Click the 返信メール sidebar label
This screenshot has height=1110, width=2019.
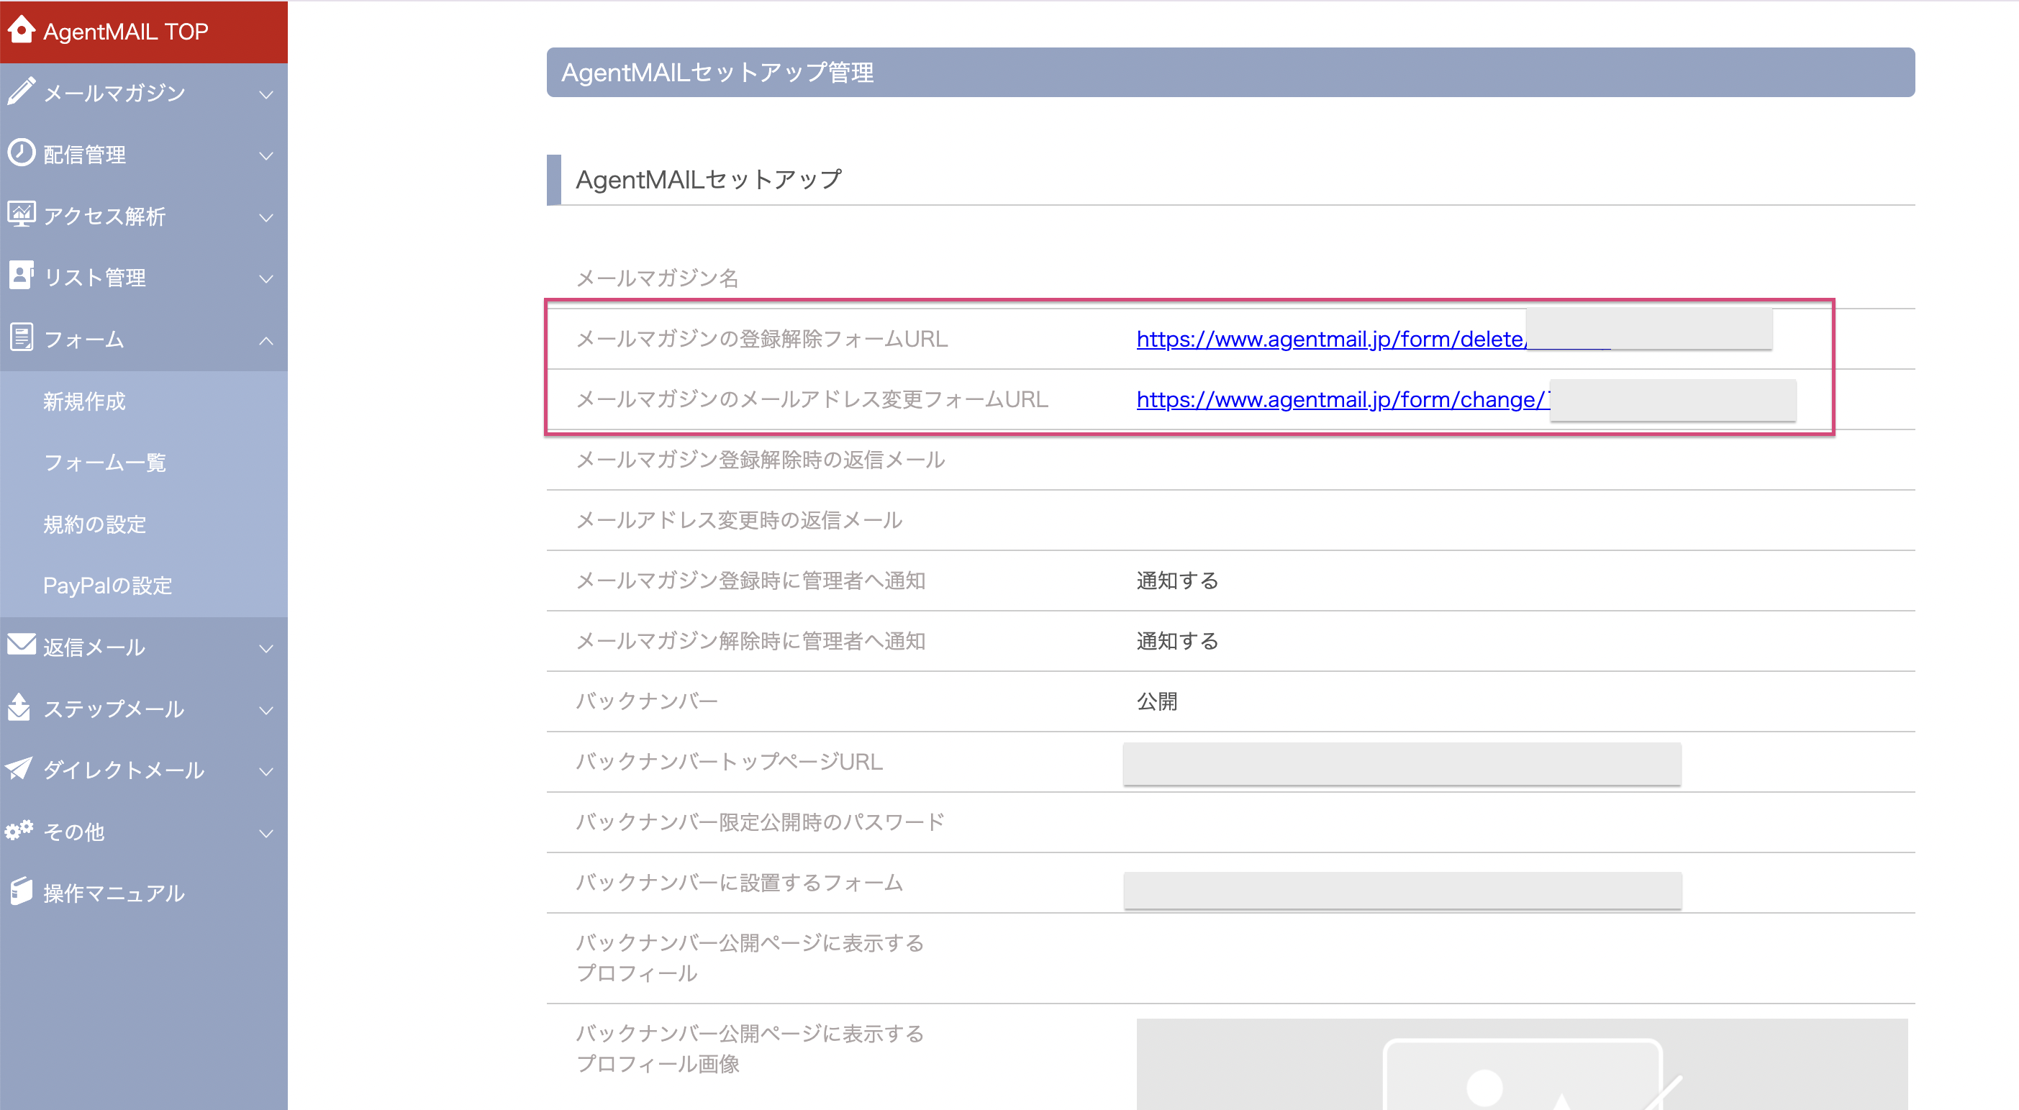pyautogui.click(x=94, y=647)
